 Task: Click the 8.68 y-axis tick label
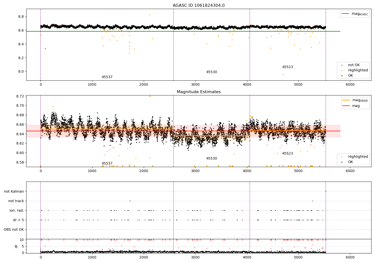20,115
